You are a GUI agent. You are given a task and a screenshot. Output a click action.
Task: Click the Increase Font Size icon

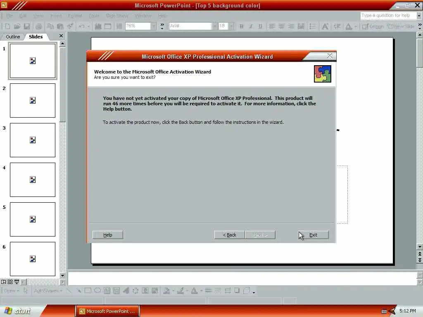click(x=325, y=26)
